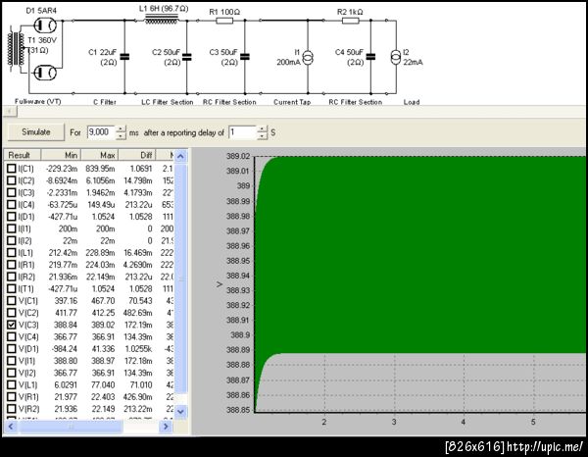Sort by the Min column header
Screen dimensions: 588x457
point(61,155)
